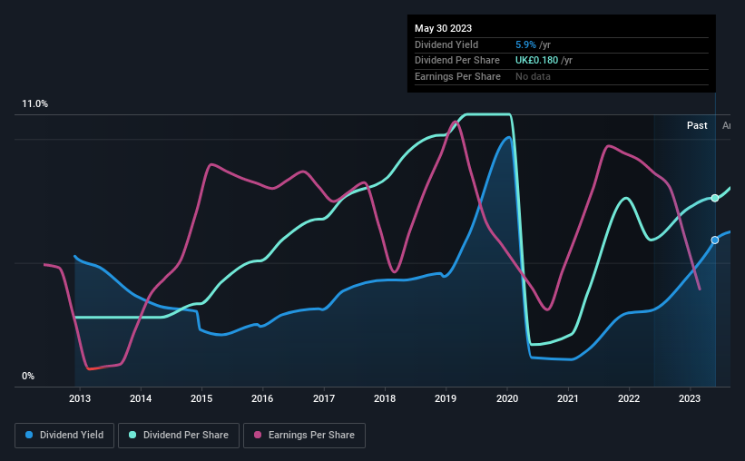Click the red negative earnings segment near 2013
Screen dimensions: 745x461
[x=97, y=368]
